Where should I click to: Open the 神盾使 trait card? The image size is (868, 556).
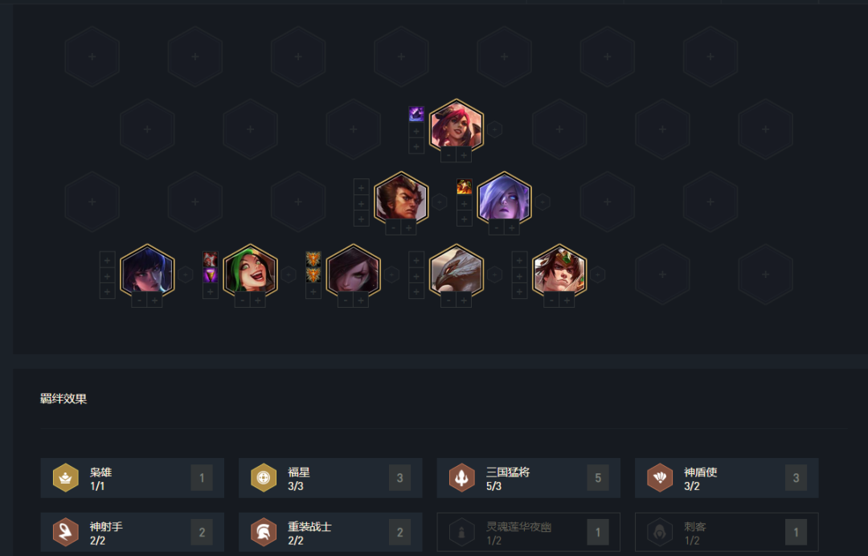click(x=727, y=477)
